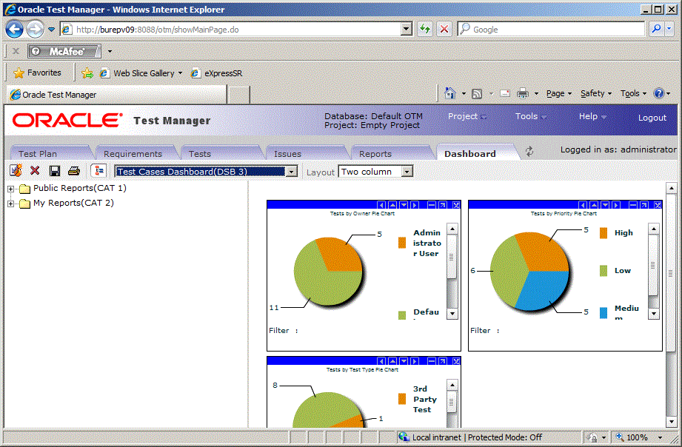This screenshot has width=682, height=447.
Task: Print the dashboard with the printer toolbar icon
Action: click(74, 171)
